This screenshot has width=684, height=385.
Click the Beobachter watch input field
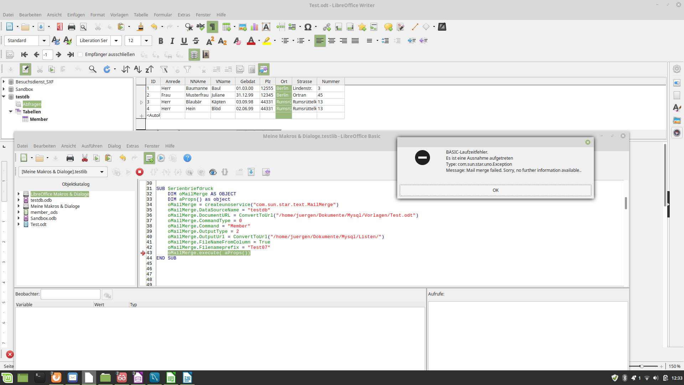click(71, 294)
